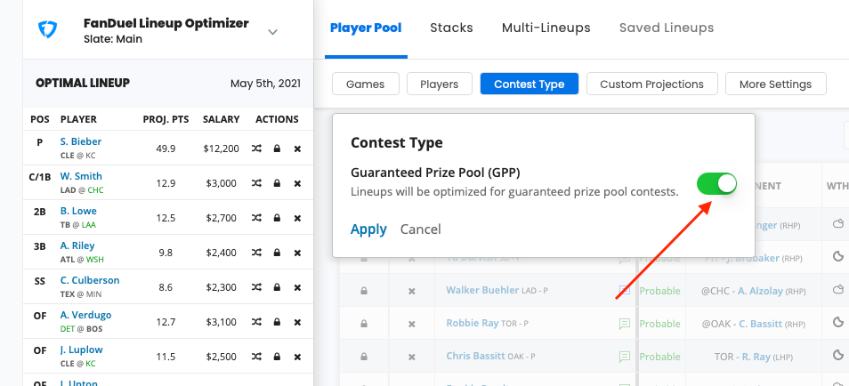
Task: Lock C. Culberson into the lineup
Action: tap(277, 287)
